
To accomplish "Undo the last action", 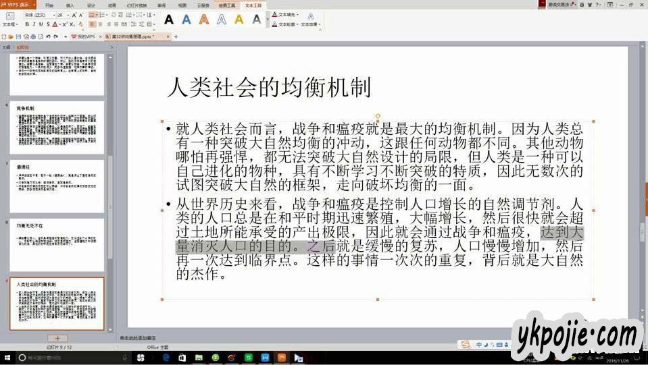I will (x=47, y=36).
